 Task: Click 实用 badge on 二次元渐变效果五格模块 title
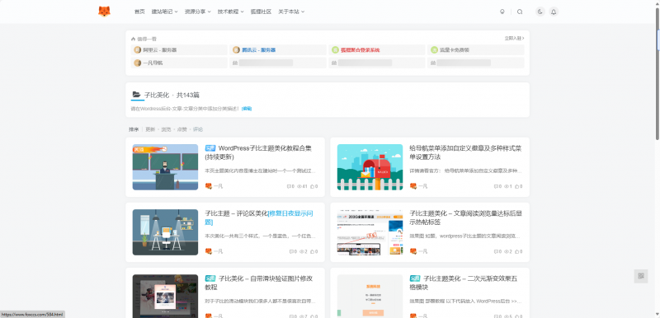[x=415, y=278]
